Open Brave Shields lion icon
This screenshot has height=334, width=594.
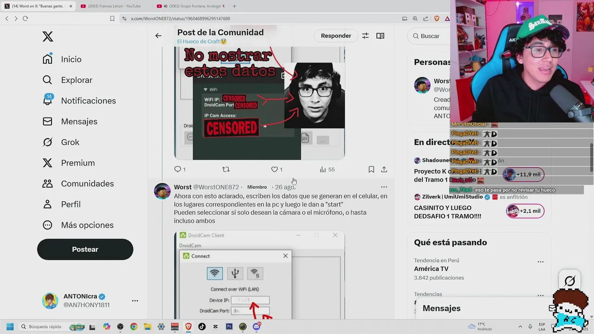pos(437,19)
